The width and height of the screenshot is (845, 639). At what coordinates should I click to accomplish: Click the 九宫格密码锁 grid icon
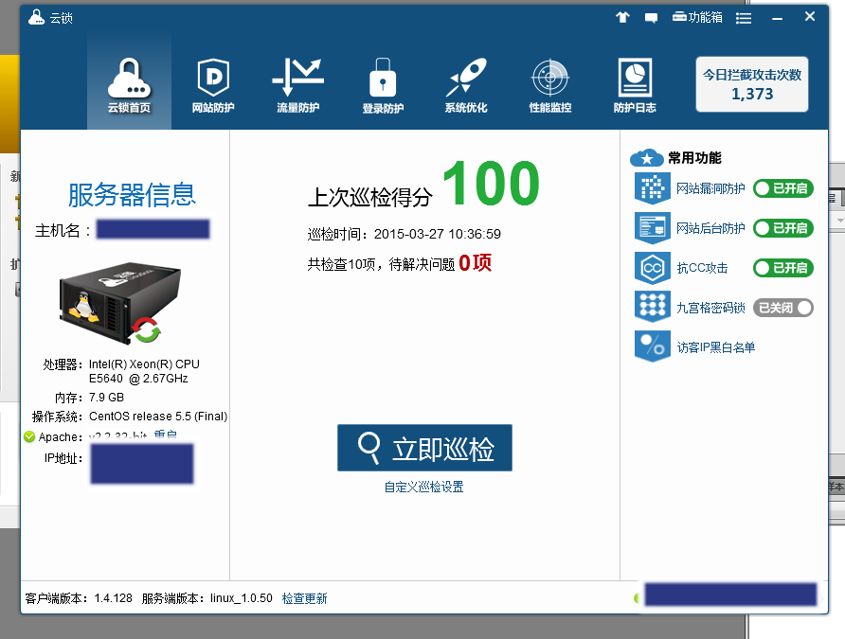pyautogui.click(x=653, y=308)
